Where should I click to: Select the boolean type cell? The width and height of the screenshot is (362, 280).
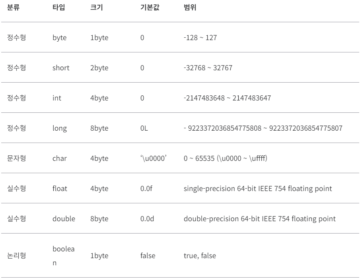pyautogui.click(x=64, y=256)
